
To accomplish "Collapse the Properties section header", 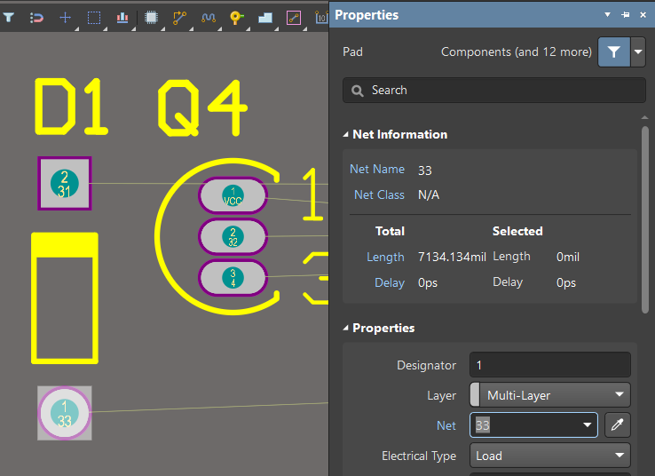I will [x=346, y=329].
